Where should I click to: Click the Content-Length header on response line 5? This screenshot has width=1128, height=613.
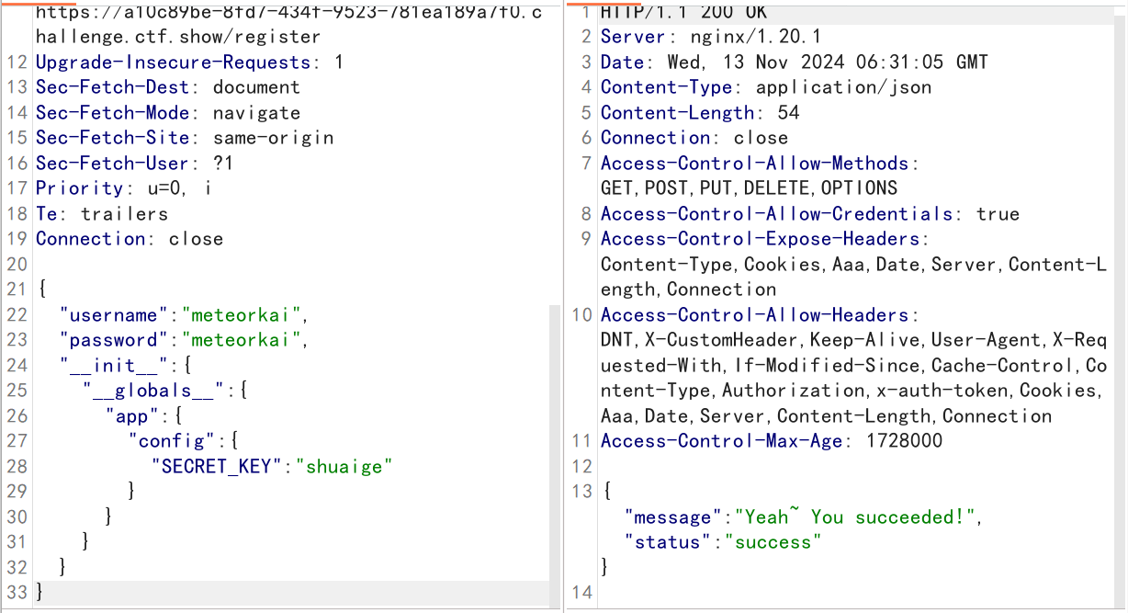pos(700,113)
